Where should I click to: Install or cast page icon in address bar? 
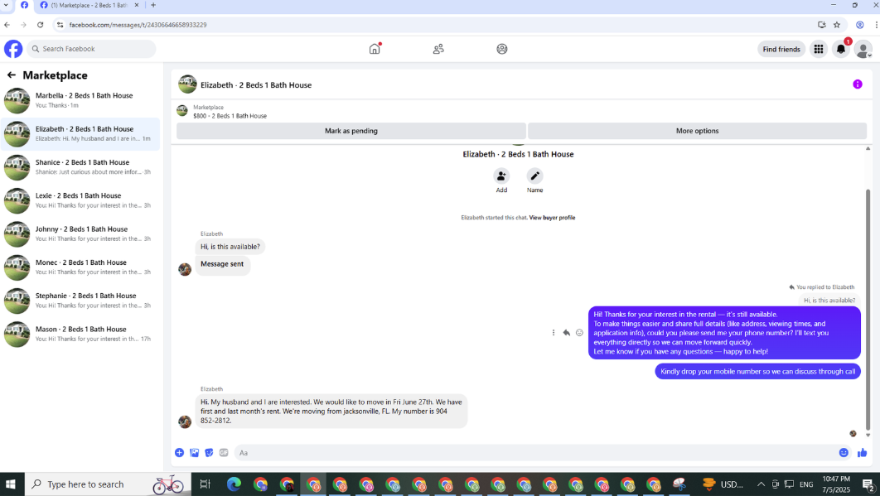822,25
